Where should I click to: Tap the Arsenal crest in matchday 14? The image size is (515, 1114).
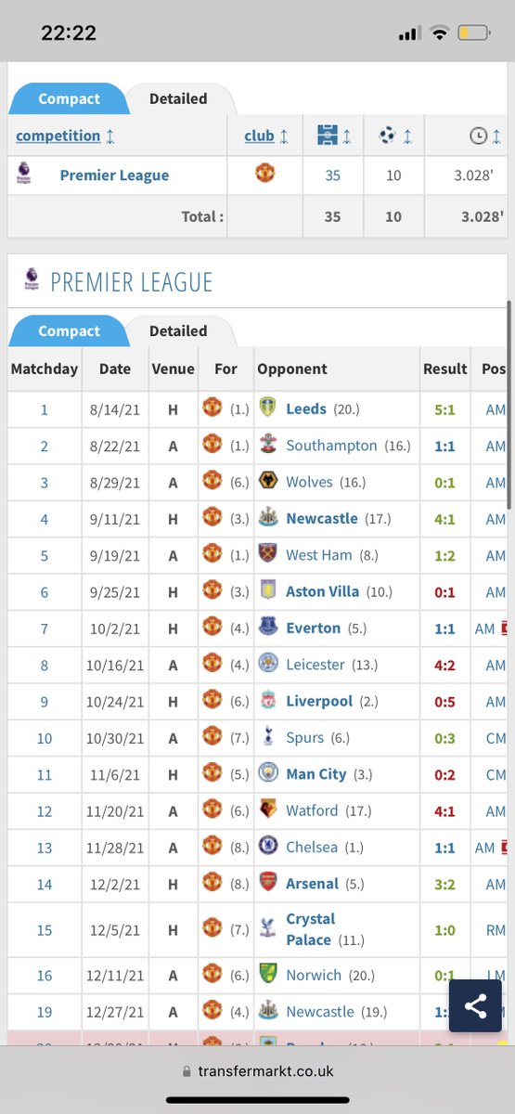click(268, 884)
